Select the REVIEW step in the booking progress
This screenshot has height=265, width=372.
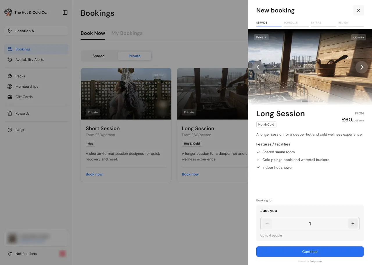pos(351,24)
